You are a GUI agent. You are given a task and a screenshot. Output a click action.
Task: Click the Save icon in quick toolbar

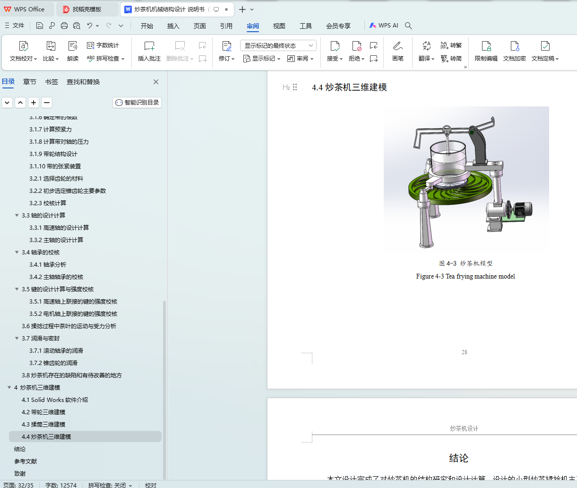coord(40,26)
